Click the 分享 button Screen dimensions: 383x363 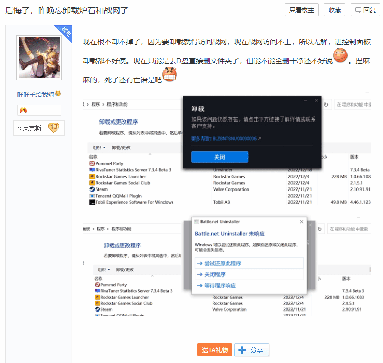[x=252, y=350]
